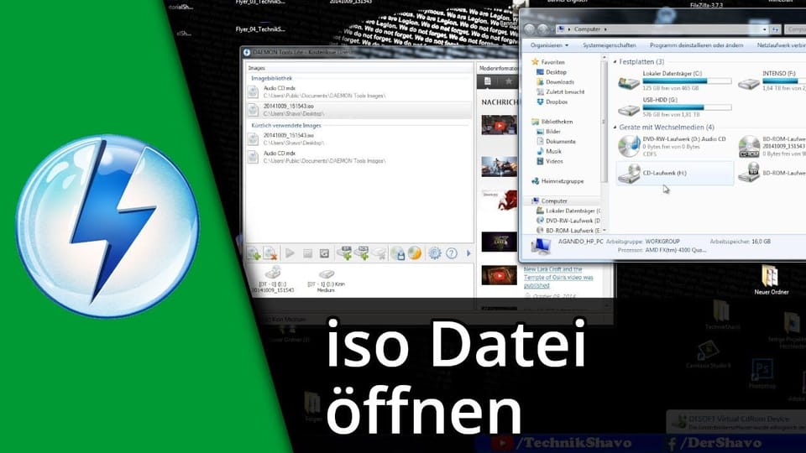
Task: Collapse the Festplatten (3) group
Action: tap(615, 61)
